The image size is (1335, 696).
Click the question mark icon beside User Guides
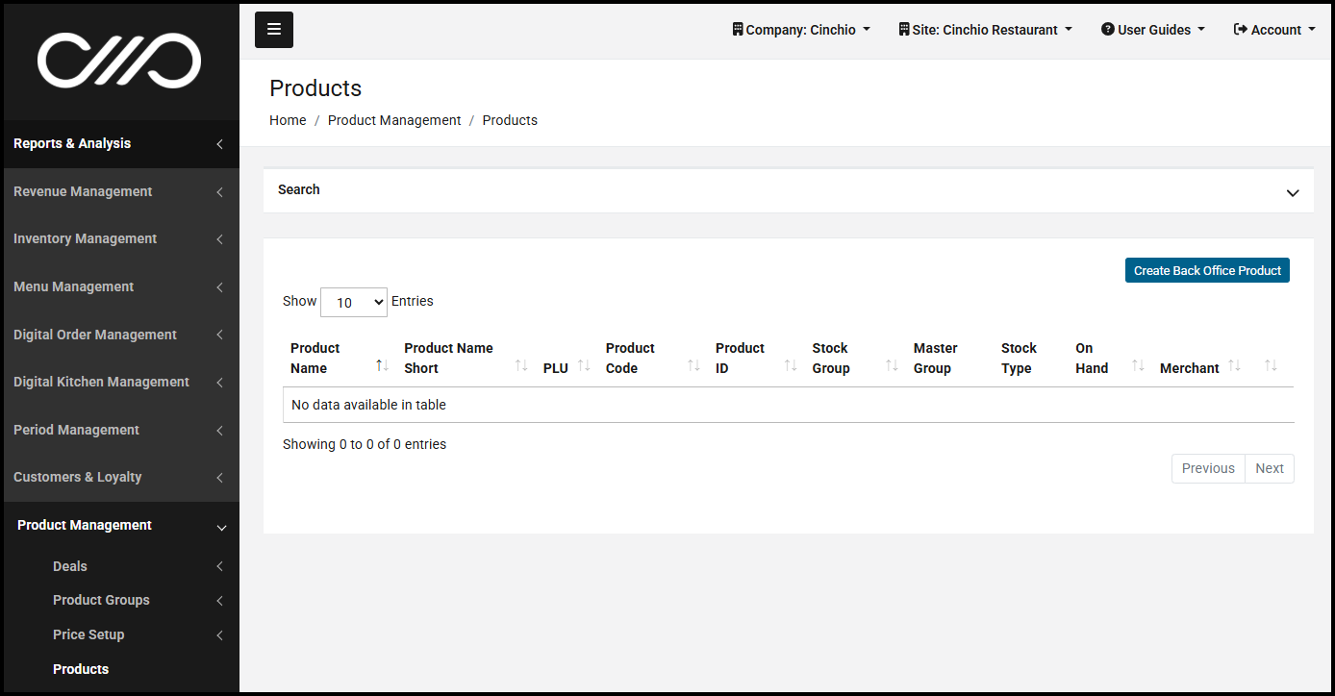tap(1107, 30)
